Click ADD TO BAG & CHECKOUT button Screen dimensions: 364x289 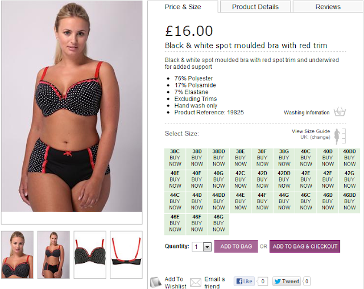click(x=305, y=246)
